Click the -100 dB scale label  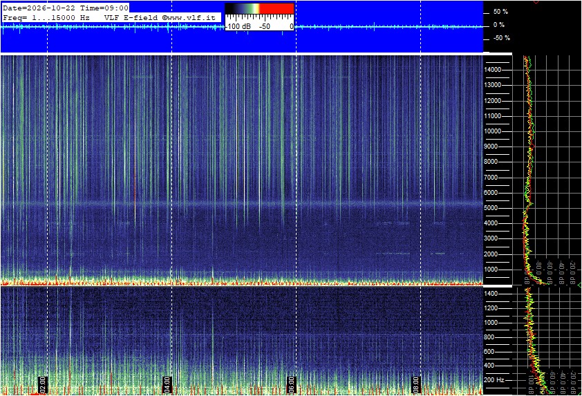(238, 26)
